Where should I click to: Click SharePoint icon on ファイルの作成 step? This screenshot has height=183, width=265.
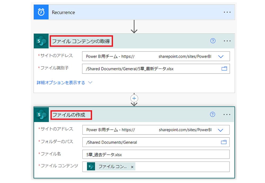tap(41, 115)
